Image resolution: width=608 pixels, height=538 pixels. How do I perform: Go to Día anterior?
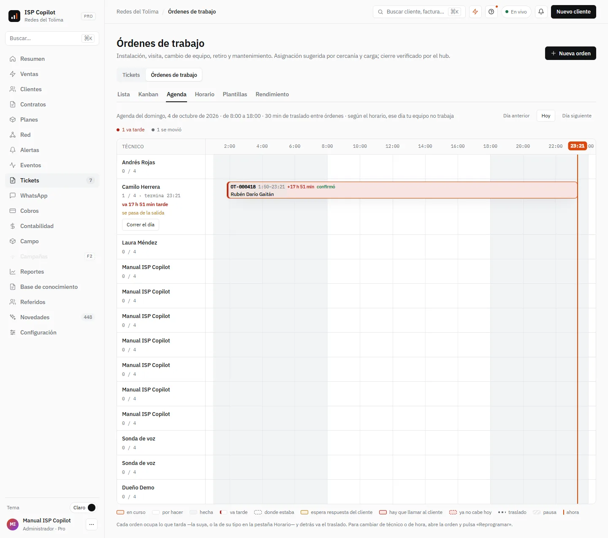[516, 116]
